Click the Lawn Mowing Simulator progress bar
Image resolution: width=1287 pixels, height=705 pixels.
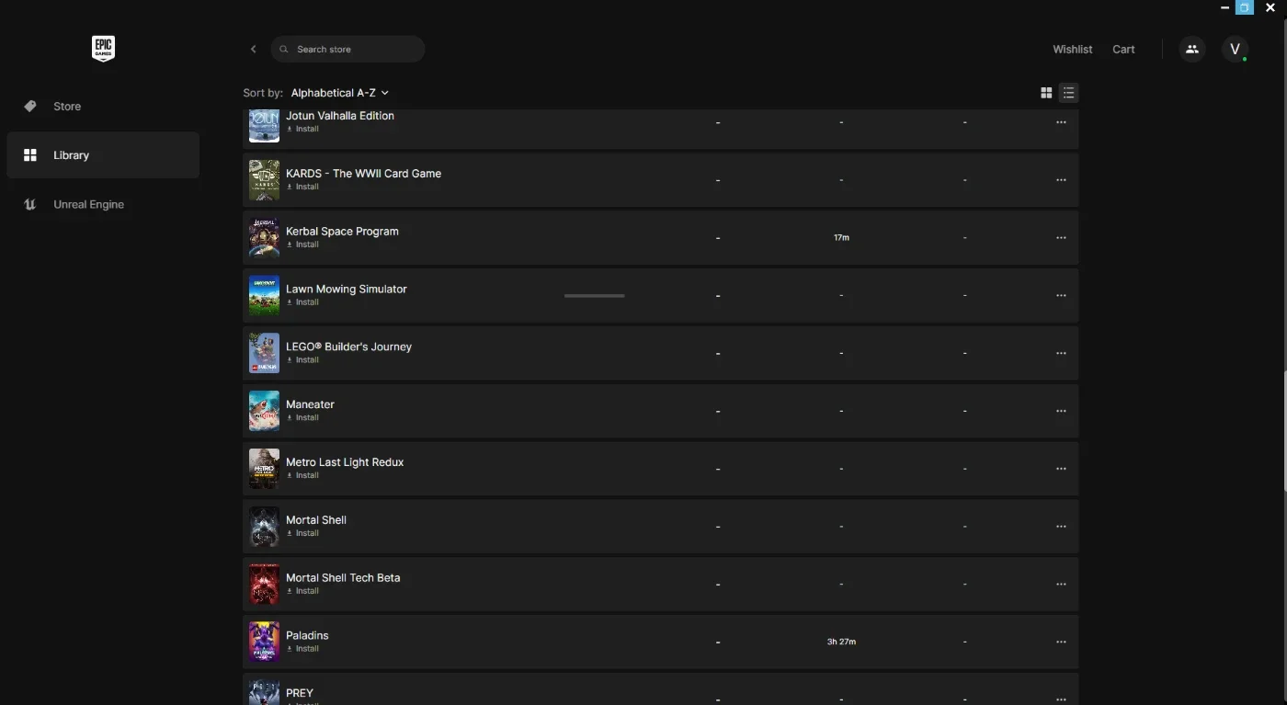[x=595, y=296]
